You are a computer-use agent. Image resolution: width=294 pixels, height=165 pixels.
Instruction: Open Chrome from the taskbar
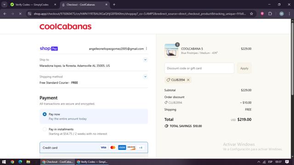coord(12,162)
